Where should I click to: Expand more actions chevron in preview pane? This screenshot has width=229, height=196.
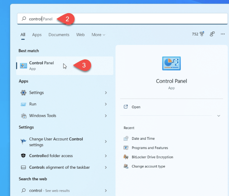pos(219,116)
